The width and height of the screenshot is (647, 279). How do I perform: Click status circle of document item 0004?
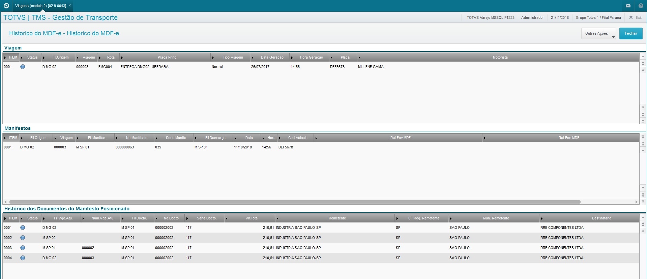click(x=23, y=258)
